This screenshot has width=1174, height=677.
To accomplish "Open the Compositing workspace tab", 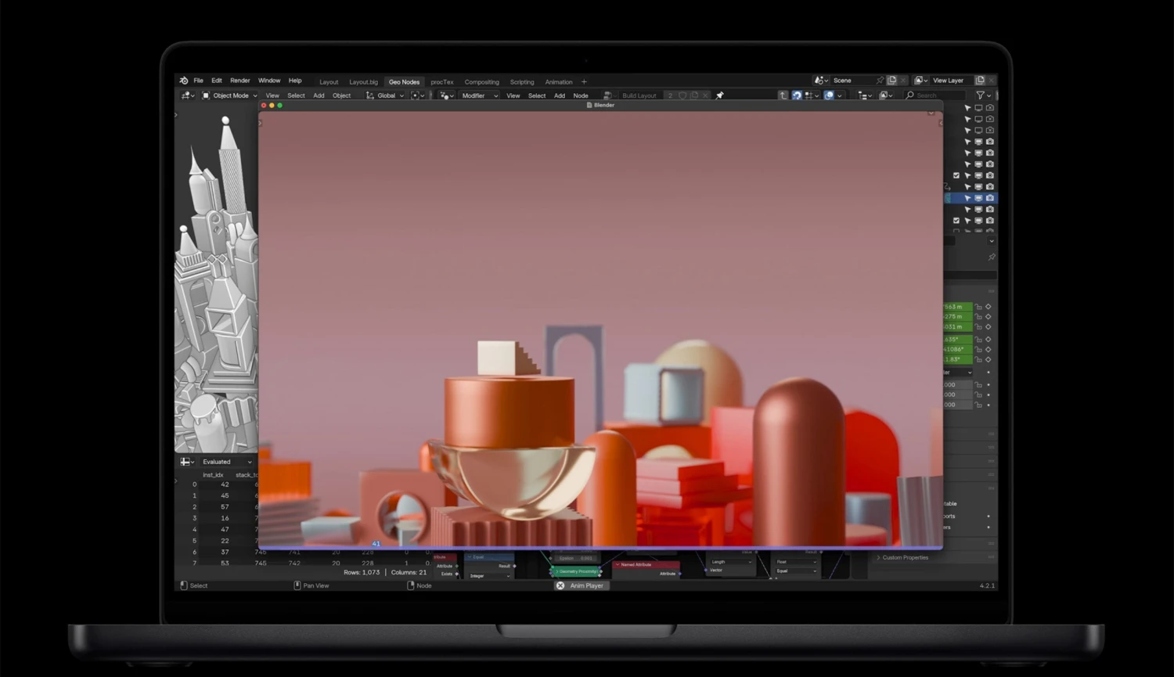I will point(481,82).
